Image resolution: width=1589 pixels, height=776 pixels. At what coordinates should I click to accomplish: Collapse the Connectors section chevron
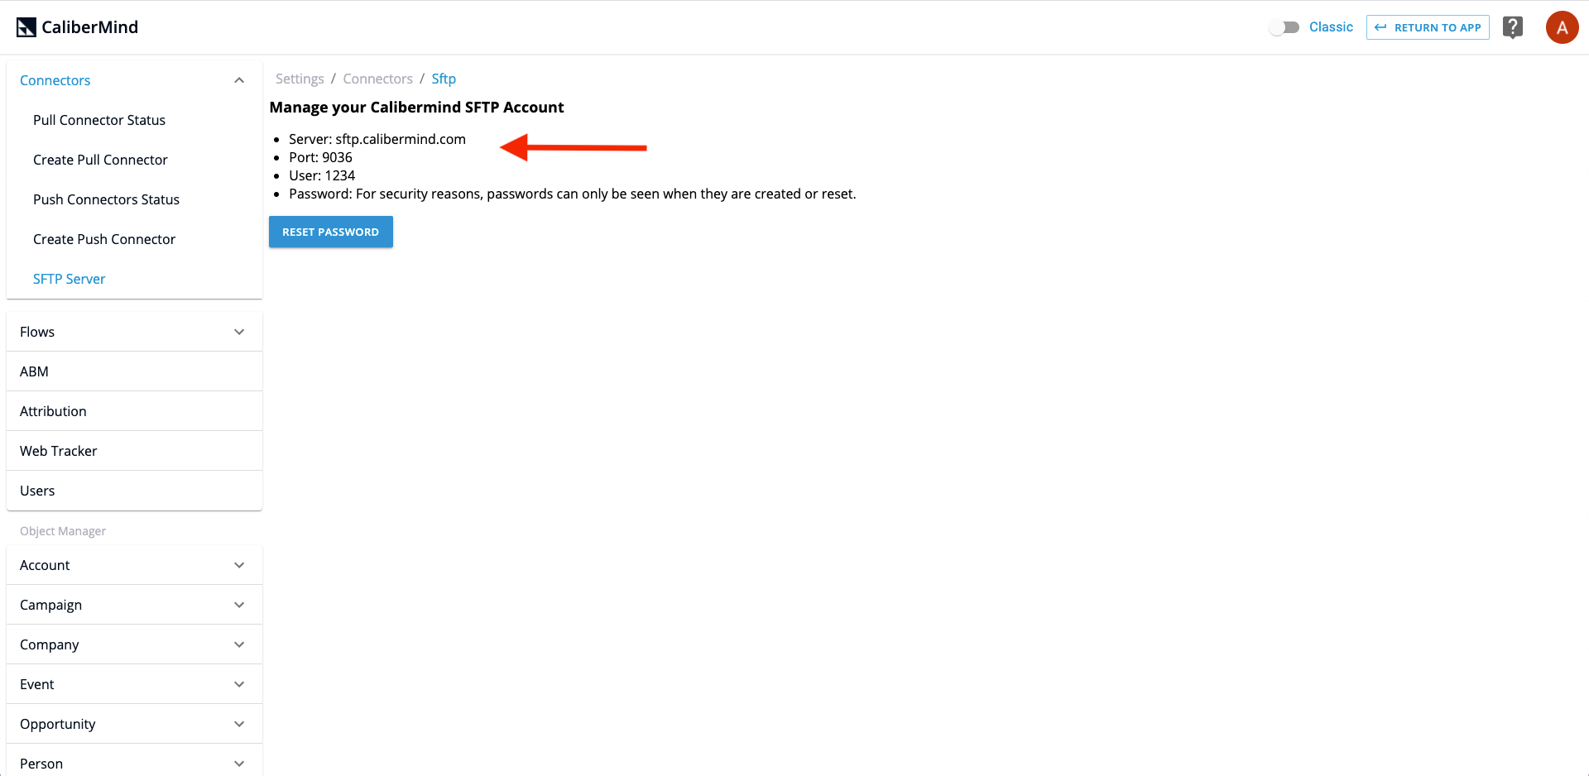click(239, 80)
